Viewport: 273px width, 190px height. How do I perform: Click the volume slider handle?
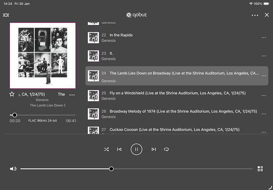coord(111,169)
